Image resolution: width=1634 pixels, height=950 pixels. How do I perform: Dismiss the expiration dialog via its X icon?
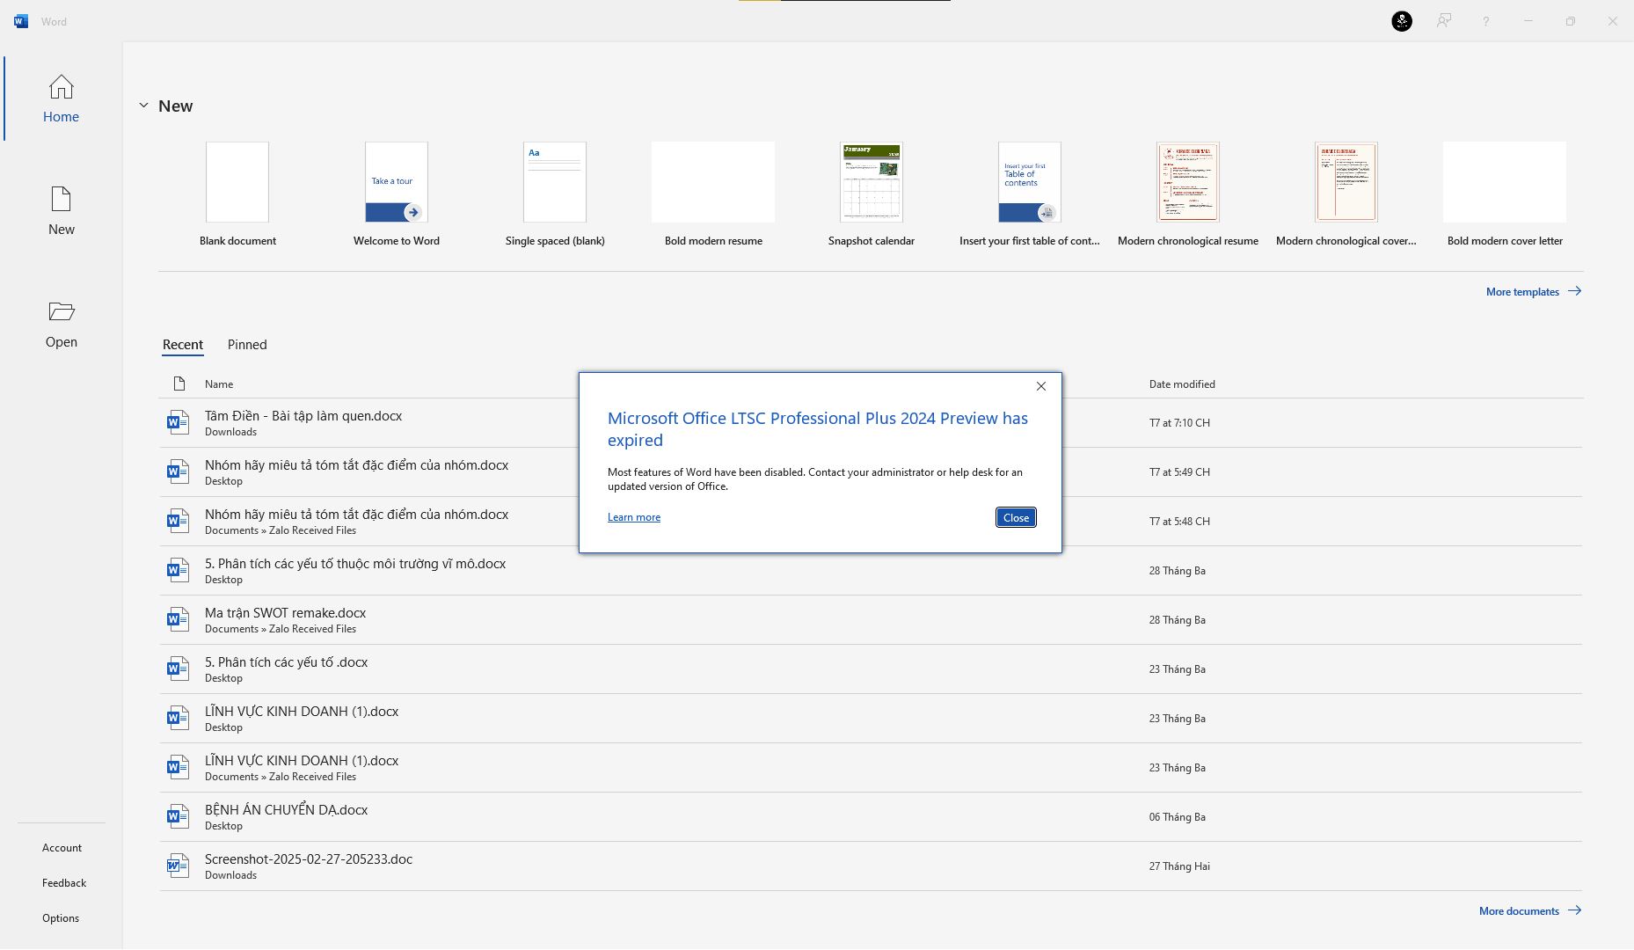1040,386
